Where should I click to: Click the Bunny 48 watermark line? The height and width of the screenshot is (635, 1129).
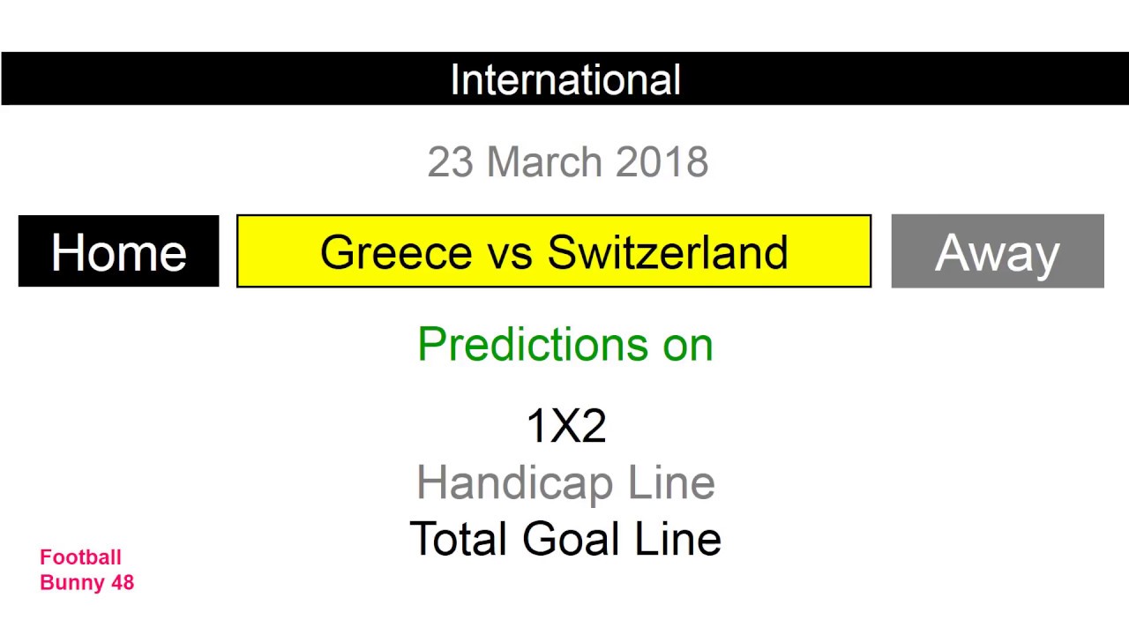click(86, 582)
